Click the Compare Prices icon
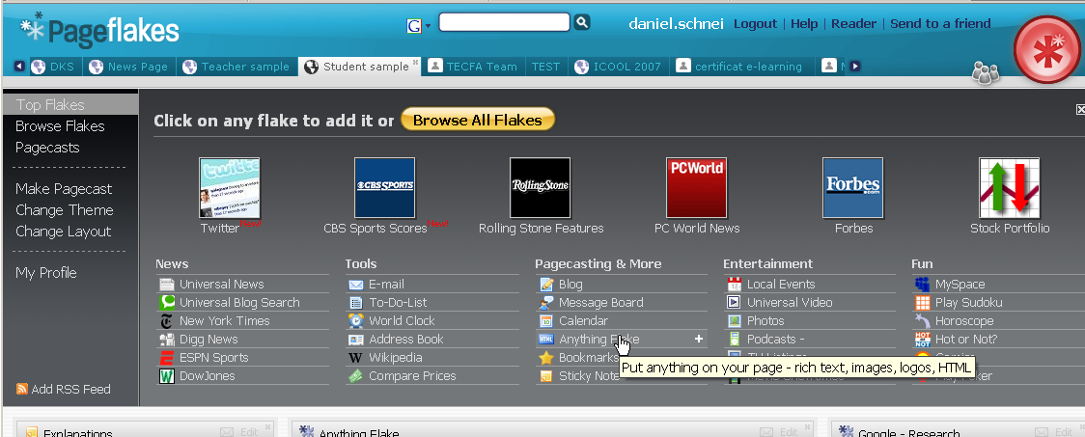 (356, 376)
